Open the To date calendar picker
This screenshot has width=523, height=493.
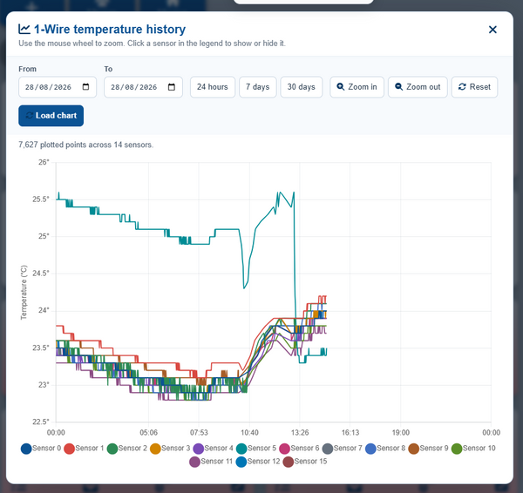172,87
